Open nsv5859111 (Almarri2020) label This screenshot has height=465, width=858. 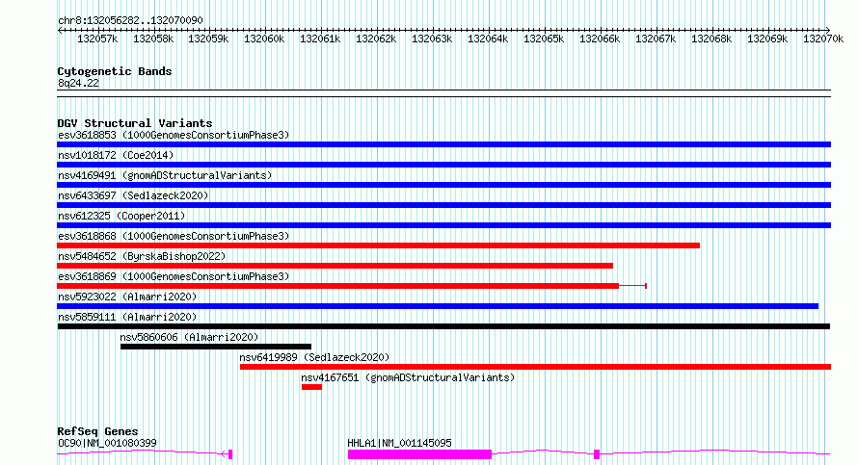[x=127, y=317]
